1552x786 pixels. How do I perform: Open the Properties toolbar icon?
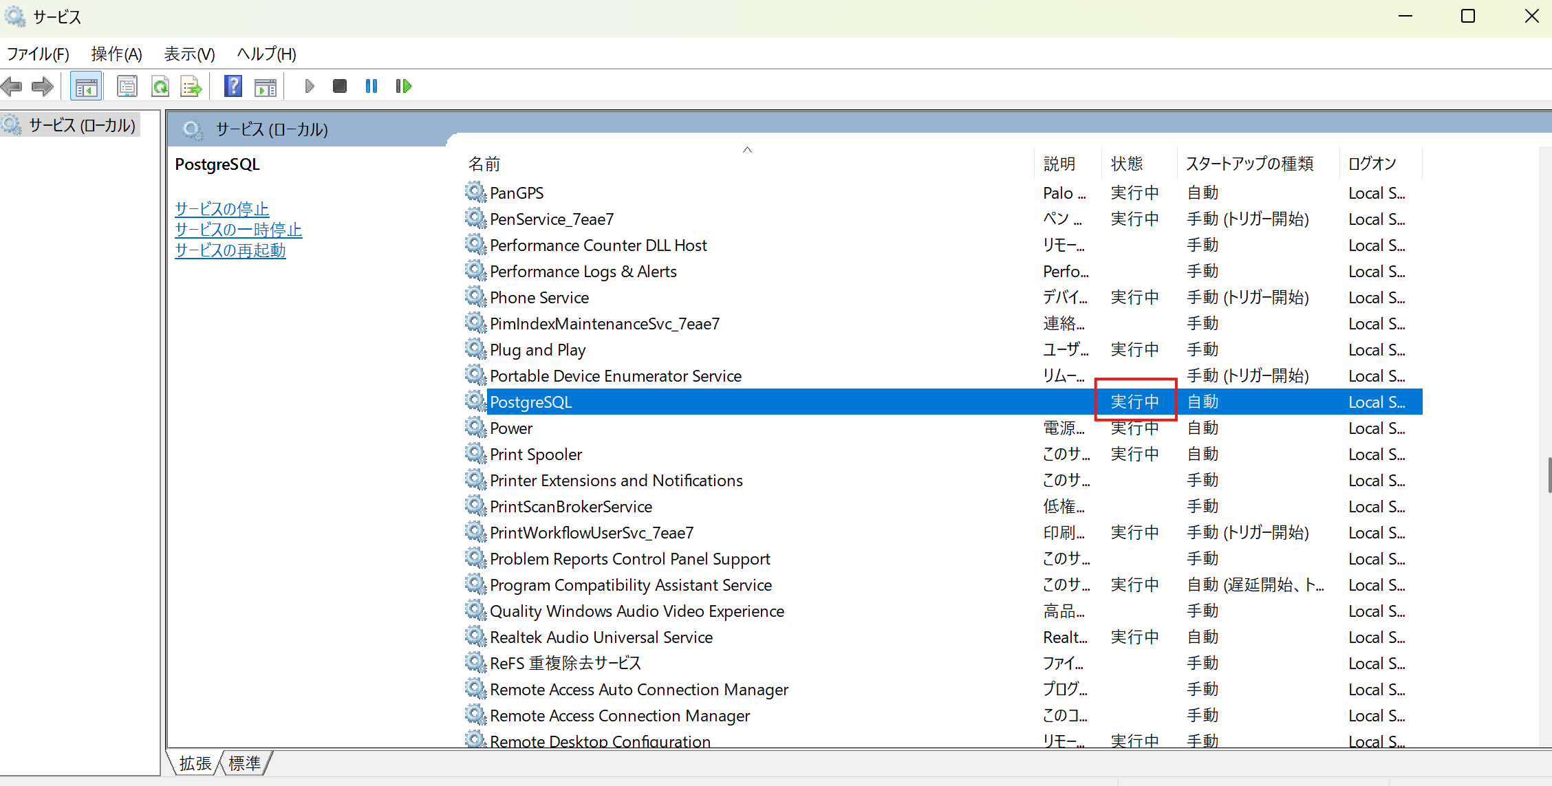coord(127,86)
